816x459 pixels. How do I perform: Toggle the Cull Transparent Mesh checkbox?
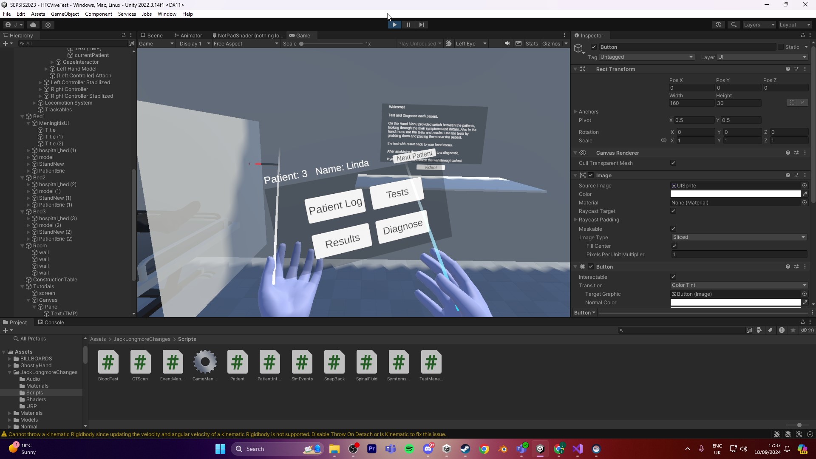click(673, 163)
